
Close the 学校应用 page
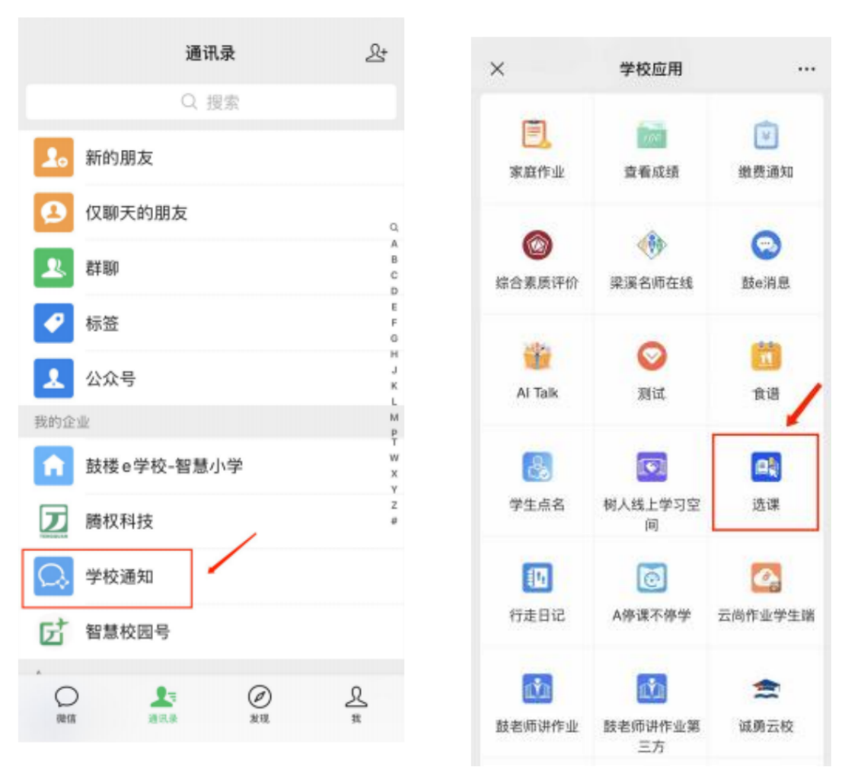(497, 69)
